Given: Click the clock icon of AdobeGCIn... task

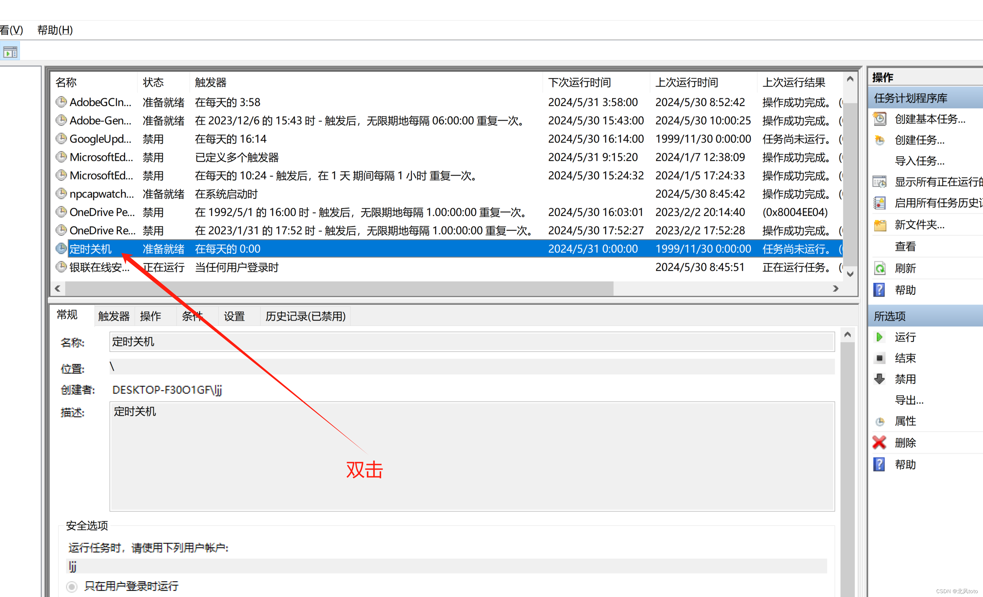Looking at the screenshot, I should (x=61, y=102).
